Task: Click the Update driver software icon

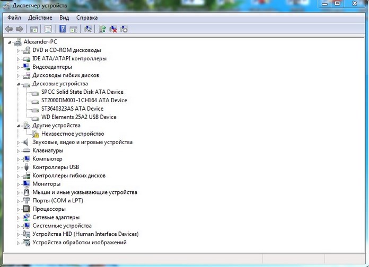Action: [102, 29]
